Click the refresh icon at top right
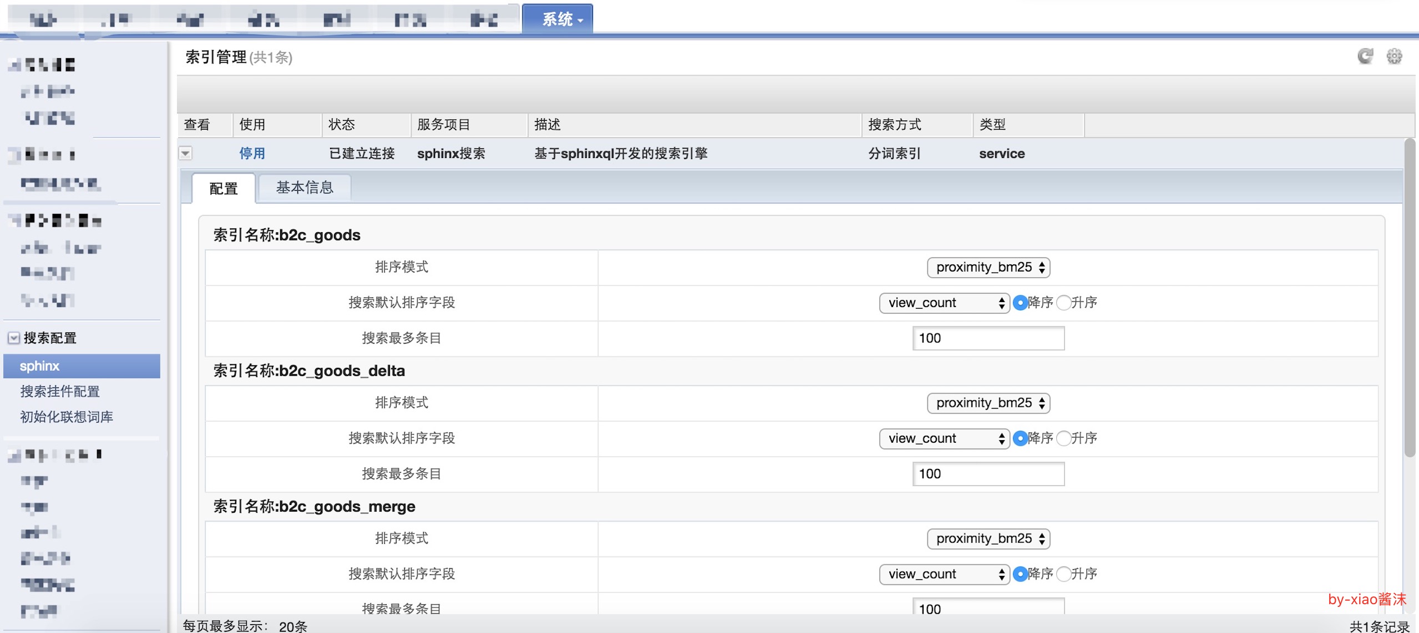Viewport: 1419px width, 633px height. click(1365, 55)
